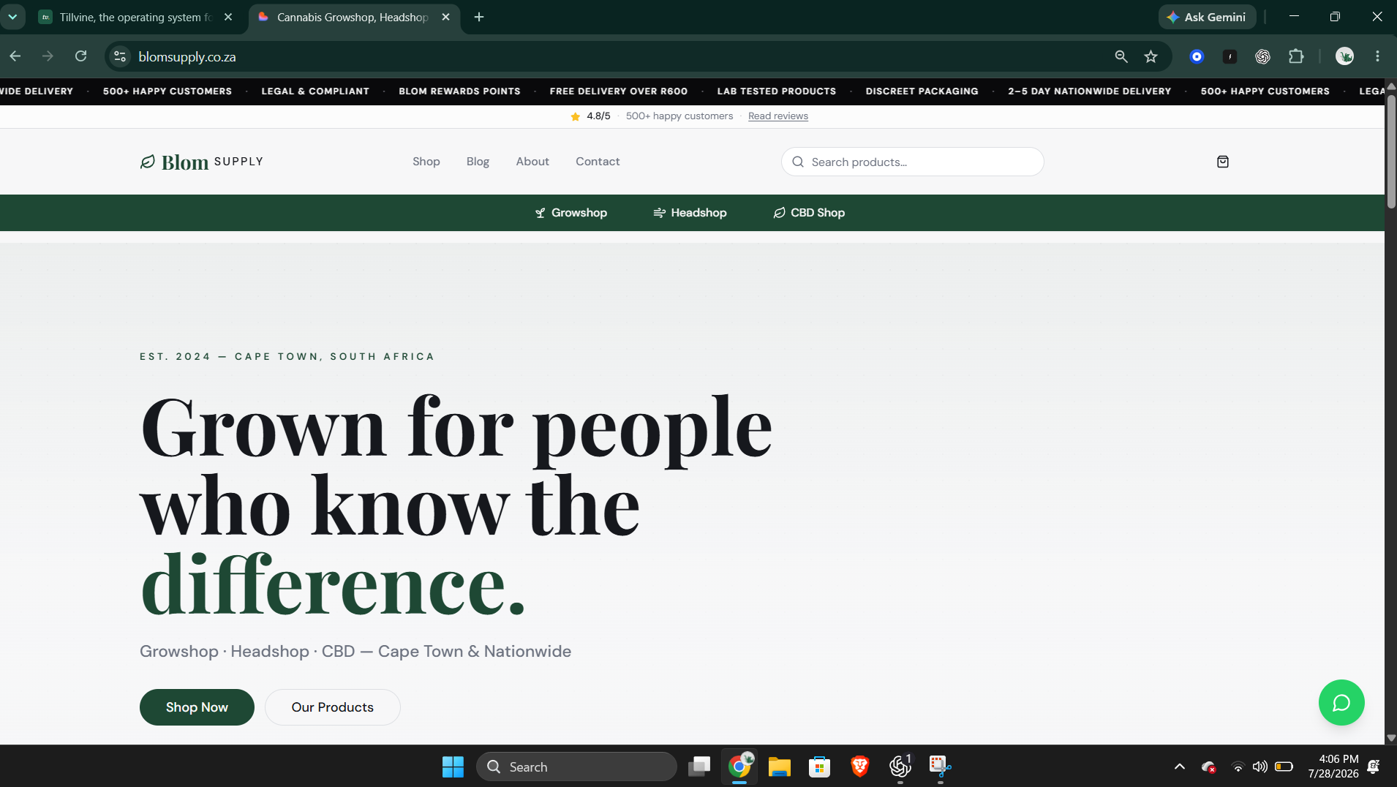This screenshot has height=787, width=1397.
Task: Bookmark this page with the star icon
Action: point(1151,56)
